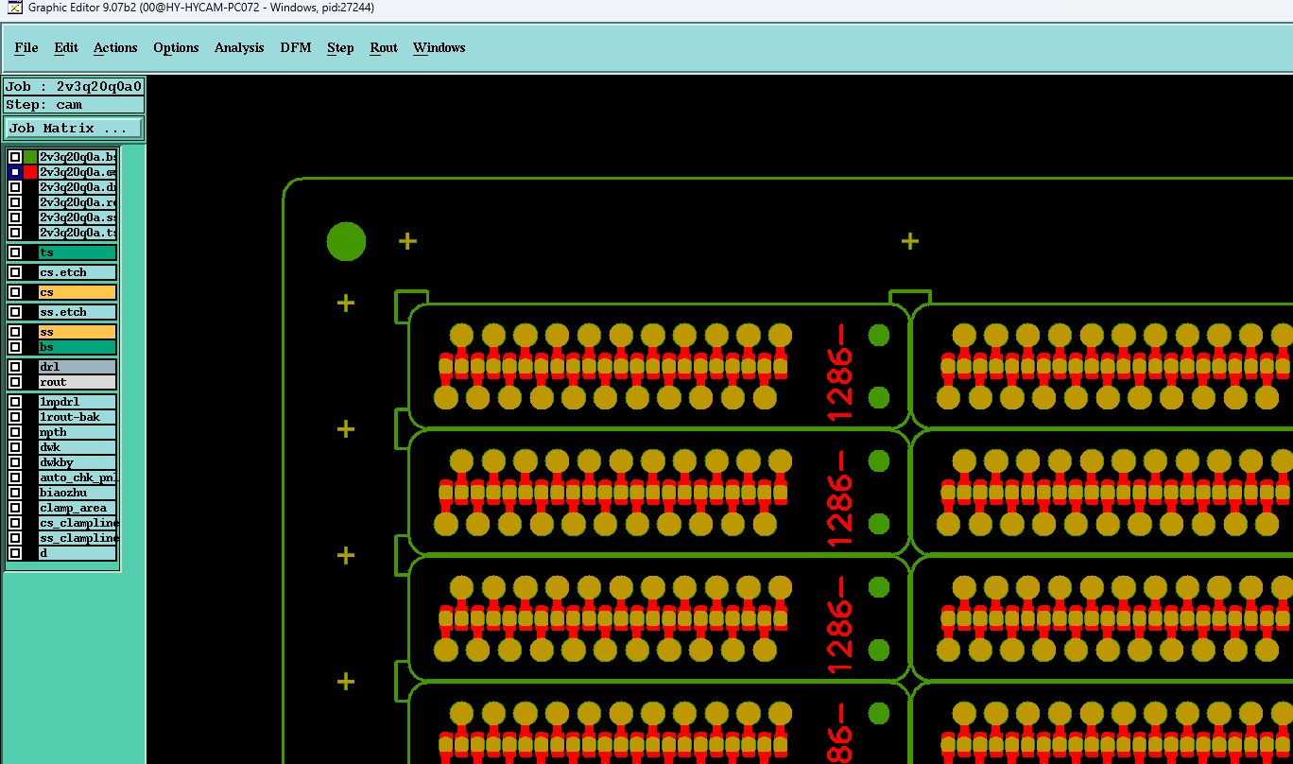This screenshot has width=1293, height=764.
Task: Click the Graphic Editor title bar icon
Action: (x=15, y=8)
